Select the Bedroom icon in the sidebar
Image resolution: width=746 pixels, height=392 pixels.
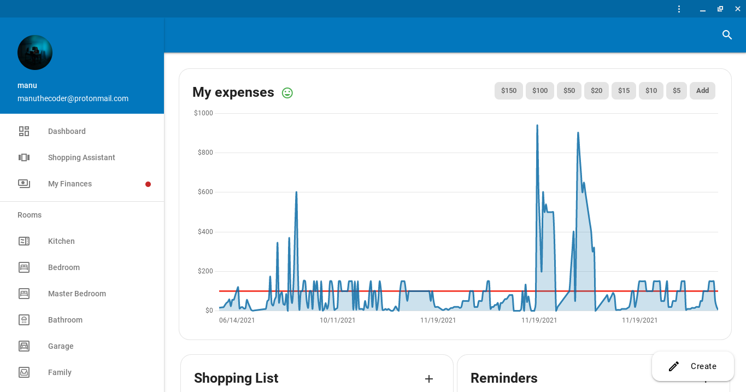pos(24,267)
